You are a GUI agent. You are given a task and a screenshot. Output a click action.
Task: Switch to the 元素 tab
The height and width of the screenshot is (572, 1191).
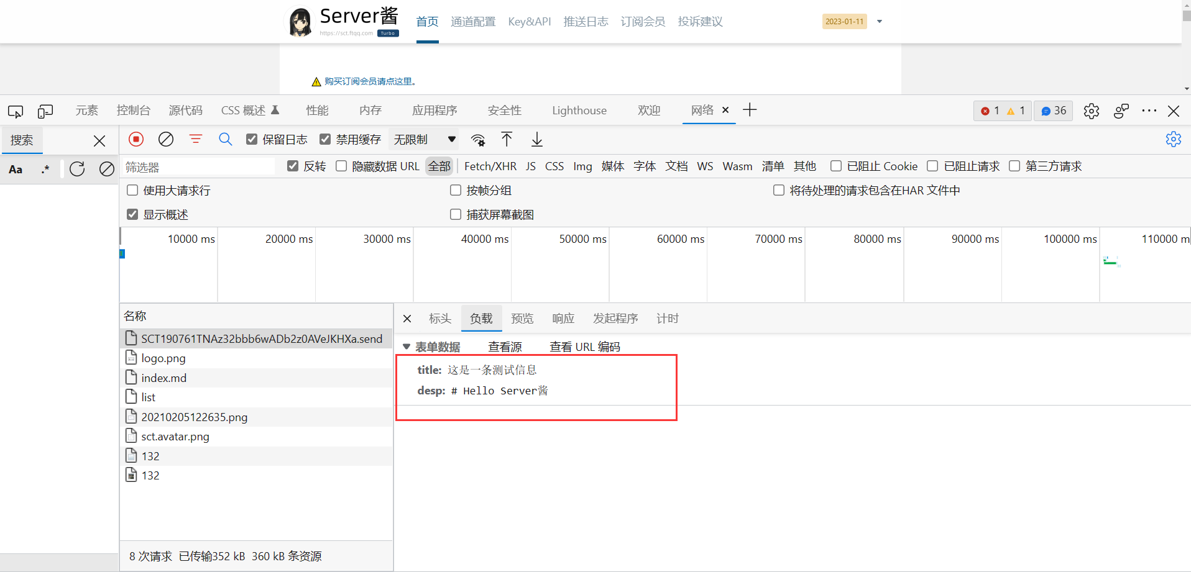87,111
